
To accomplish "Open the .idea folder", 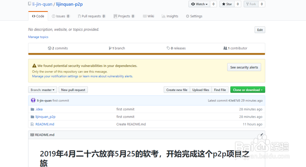I will click(x=39, y=109).
